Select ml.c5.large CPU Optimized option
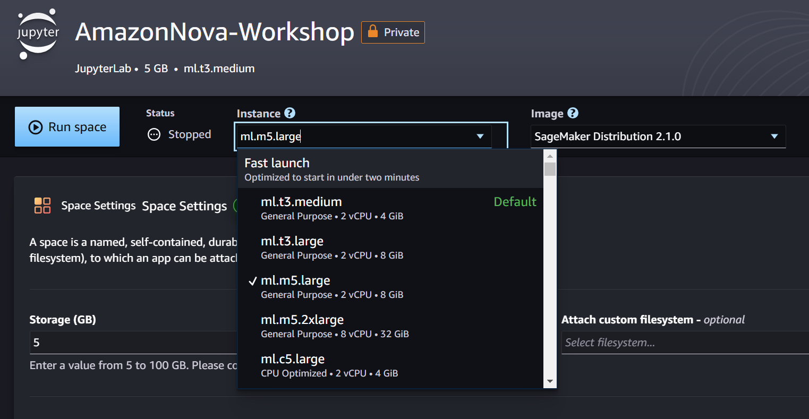The height and width of the screenshot is (419, 809). (x=390, y=365)
